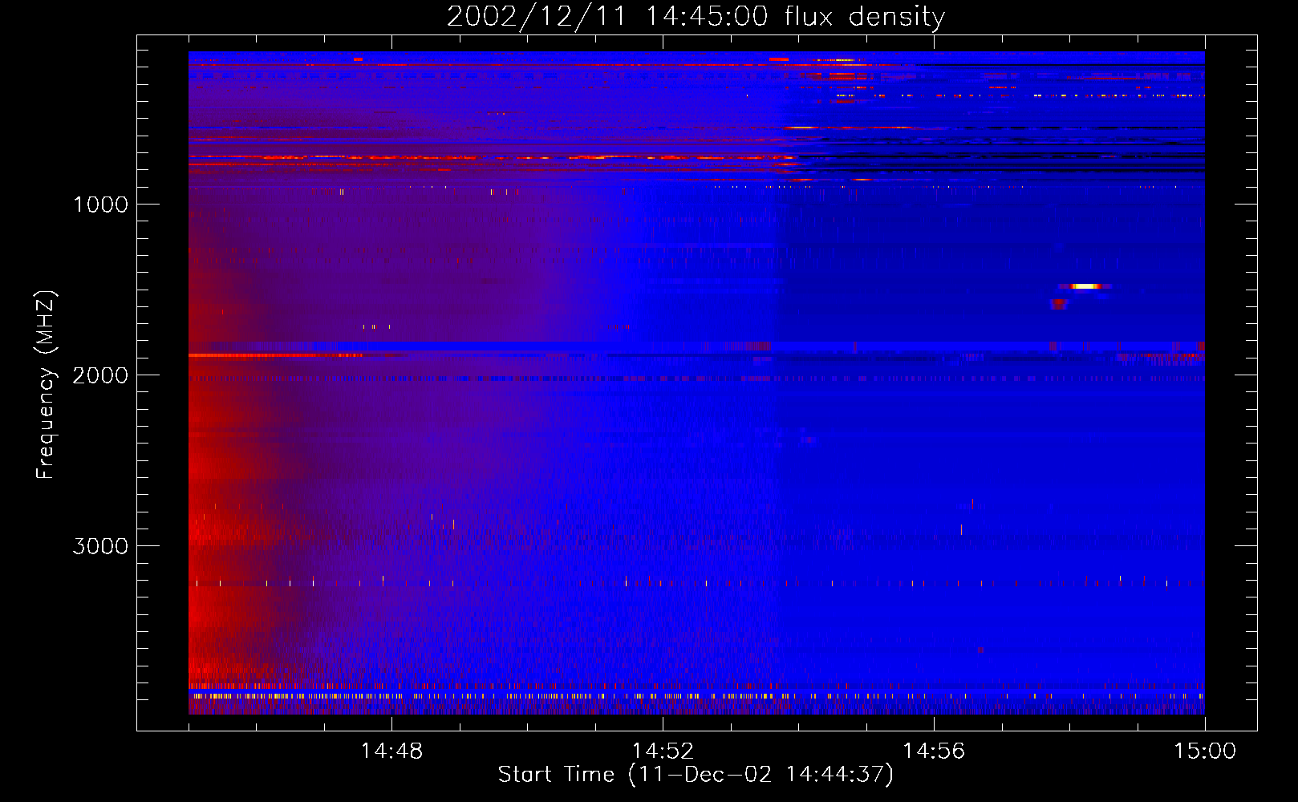Click the 14:48 time tick label
The image size is (1298, 802).
(x=391, y=751)
